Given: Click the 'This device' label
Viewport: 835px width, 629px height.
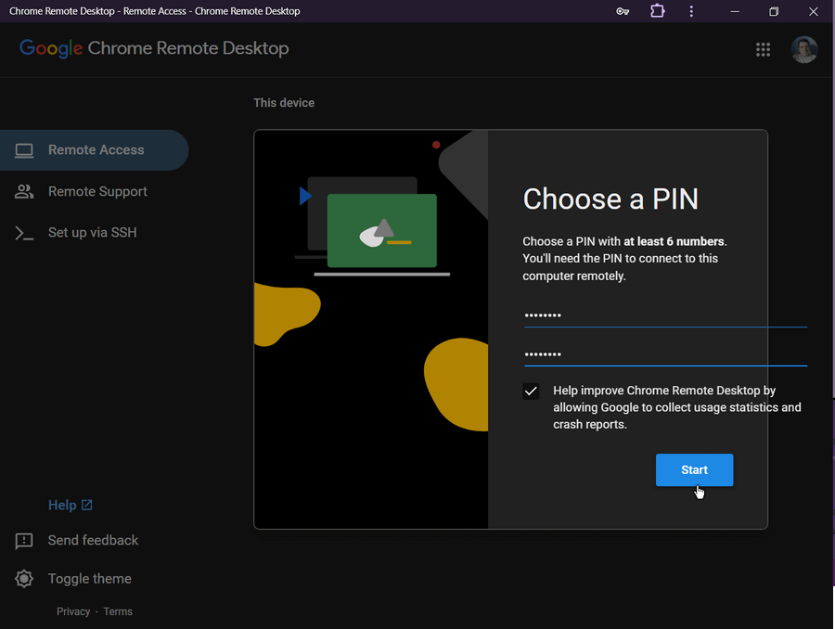Looking at the screenshot, I should click(284, 103).
